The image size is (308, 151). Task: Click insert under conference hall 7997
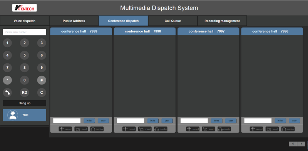[x=208, y=129]
